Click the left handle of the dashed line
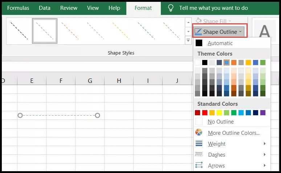 tap(20, 115)
